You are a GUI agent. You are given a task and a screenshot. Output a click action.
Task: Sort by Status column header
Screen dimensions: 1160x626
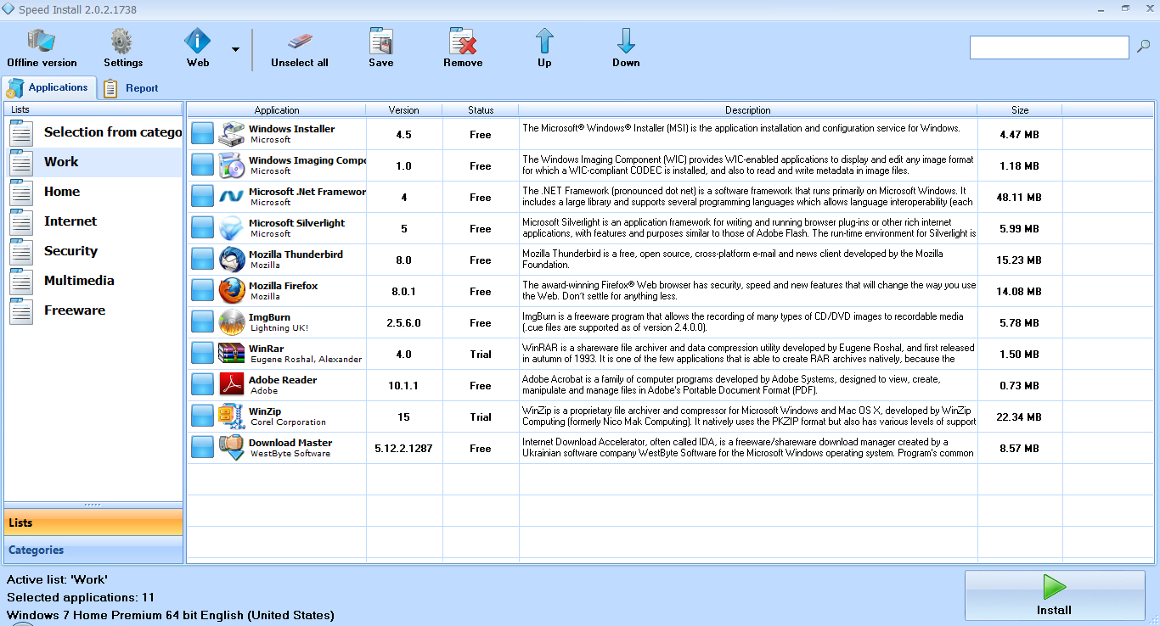[481, 110]
